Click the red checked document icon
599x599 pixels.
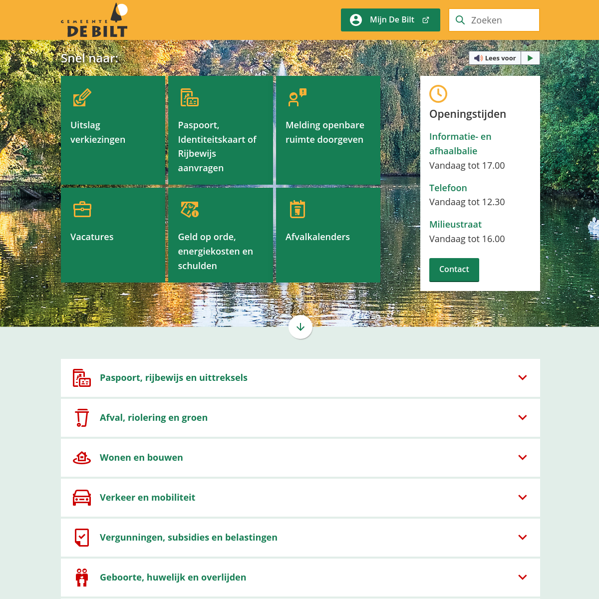coord(82,538)
